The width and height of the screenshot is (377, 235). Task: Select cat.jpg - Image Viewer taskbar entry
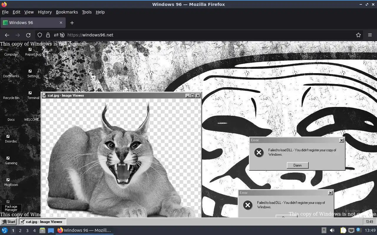pos(42,222)
